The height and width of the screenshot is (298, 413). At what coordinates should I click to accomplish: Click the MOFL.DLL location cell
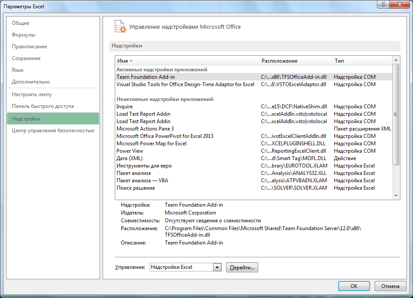(x=294, y=158)
